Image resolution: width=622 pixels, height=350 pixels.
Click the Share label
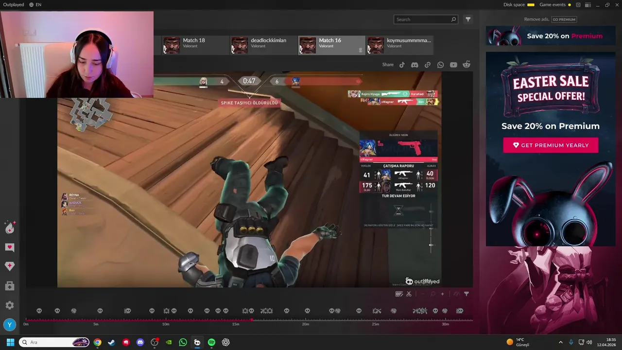[388, 65]
